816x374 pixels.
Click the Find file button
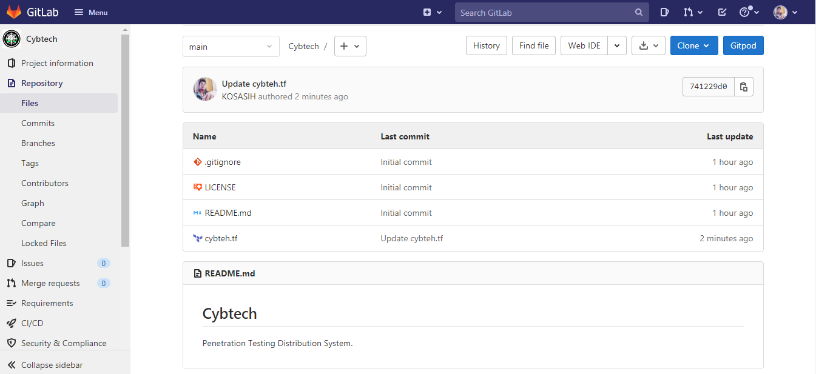tap(534, 45)
